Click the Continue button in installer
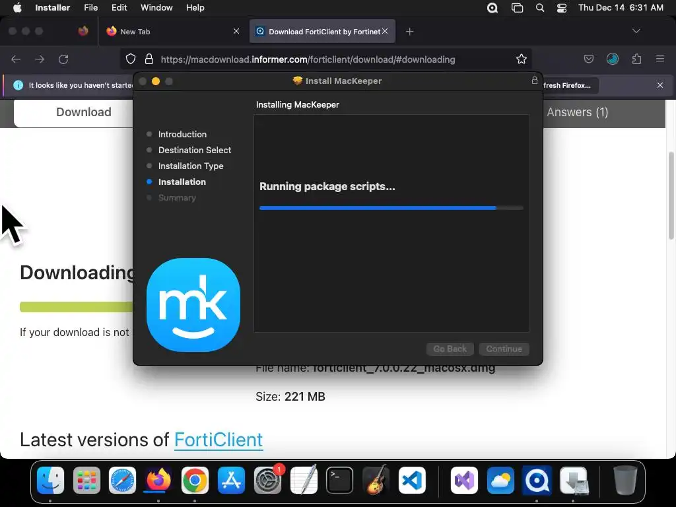Screen dimensions: 676x507 click(x=504, y=349)
